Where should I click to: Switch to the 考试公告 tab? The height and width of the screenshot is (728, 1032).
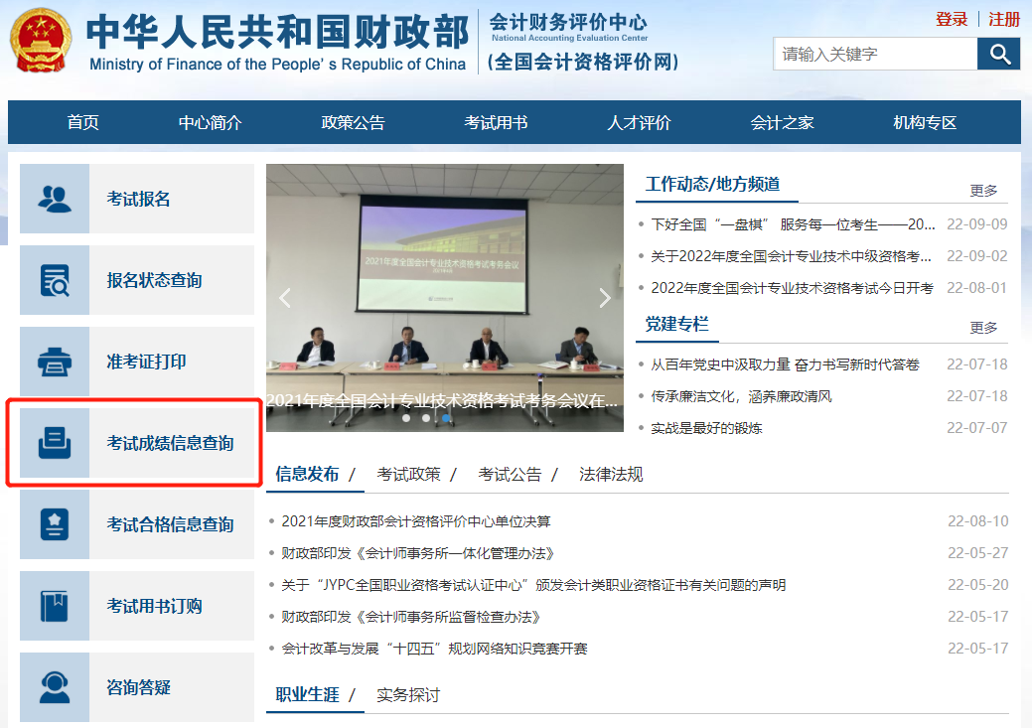click(x=510, y=474)
